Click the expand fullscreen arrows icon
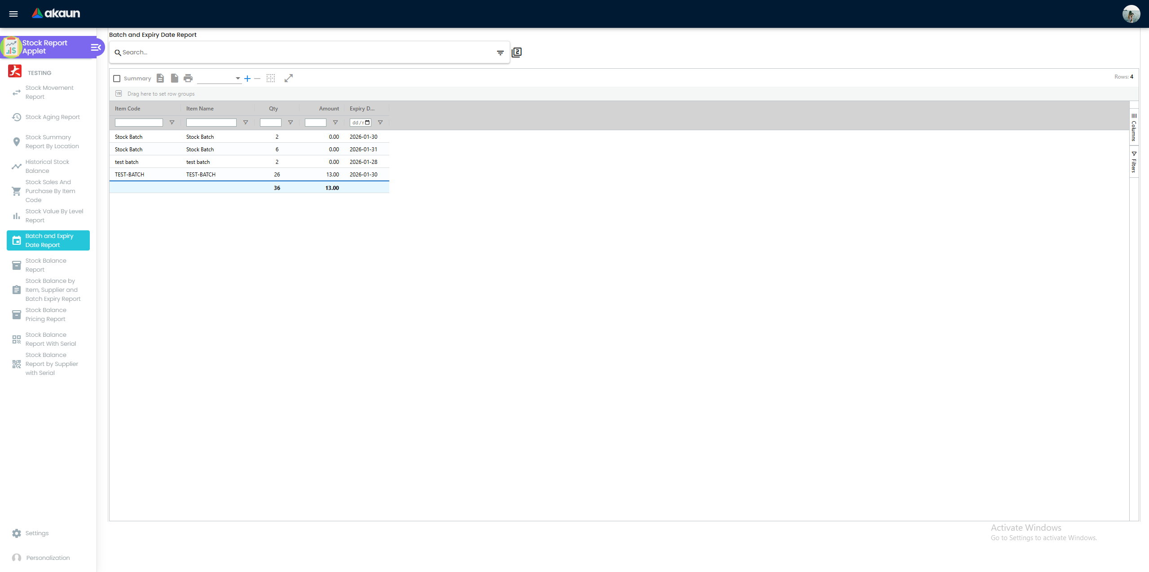This screenshot has width=1149, height=572. pyautogui.click(x=289, y=78)
